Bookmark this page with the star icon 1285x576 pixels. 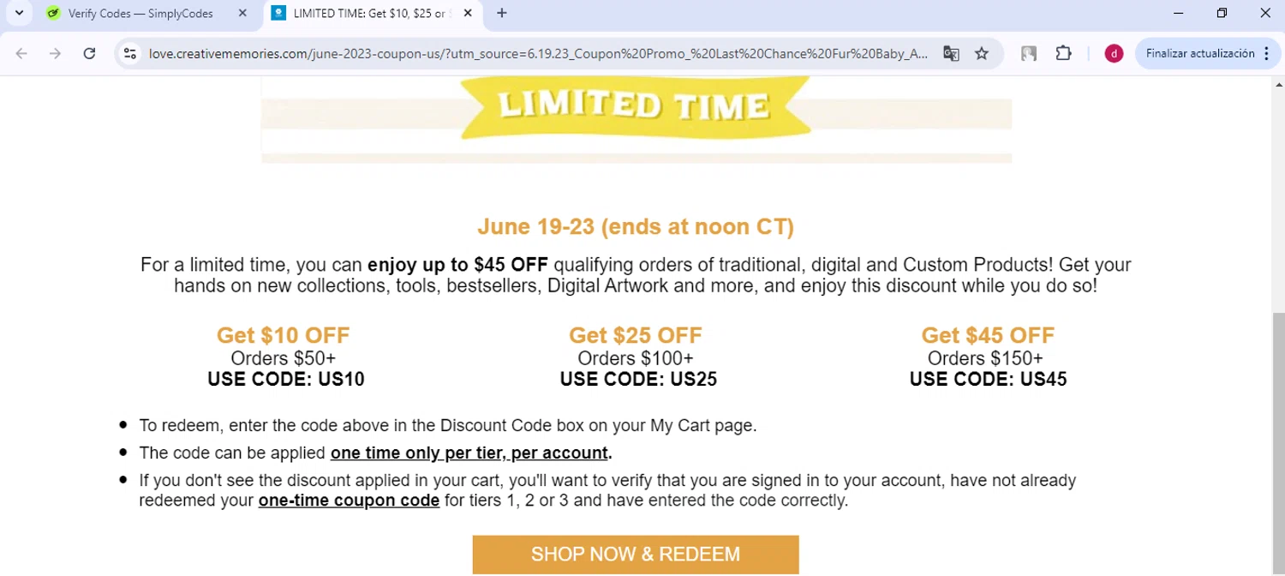(982, 53)
